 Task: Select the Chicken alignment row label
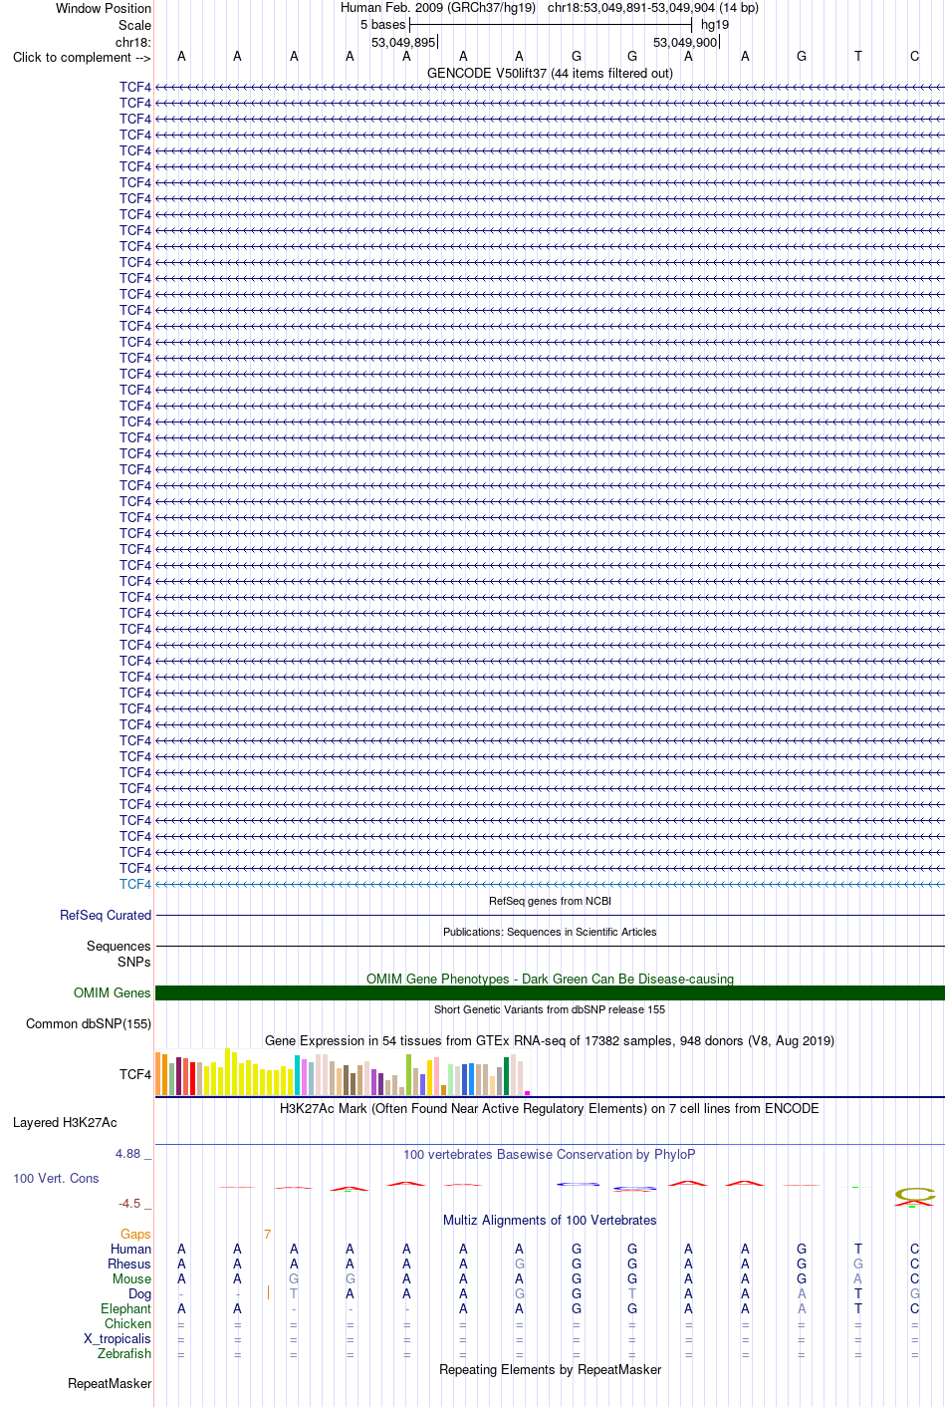pyautogui.click(x=128, y=1323)
